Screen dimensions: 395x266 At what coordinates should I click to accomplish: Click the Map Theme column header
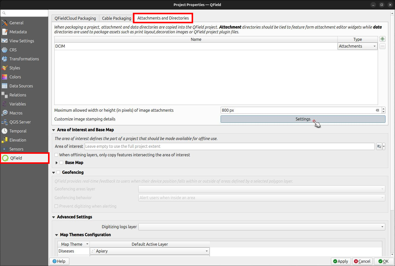pos(74,244)
